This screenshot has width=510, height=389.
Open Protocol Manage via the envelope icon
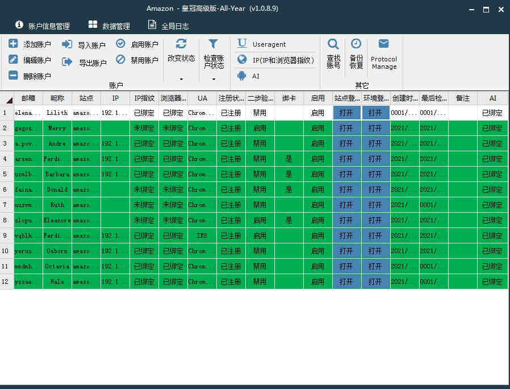click(x=383, y=44)
